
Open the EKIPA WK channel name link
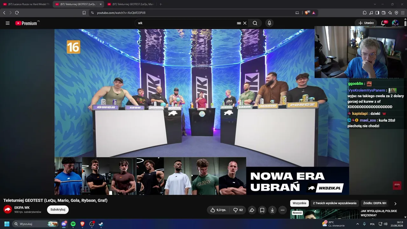(22, 208)
